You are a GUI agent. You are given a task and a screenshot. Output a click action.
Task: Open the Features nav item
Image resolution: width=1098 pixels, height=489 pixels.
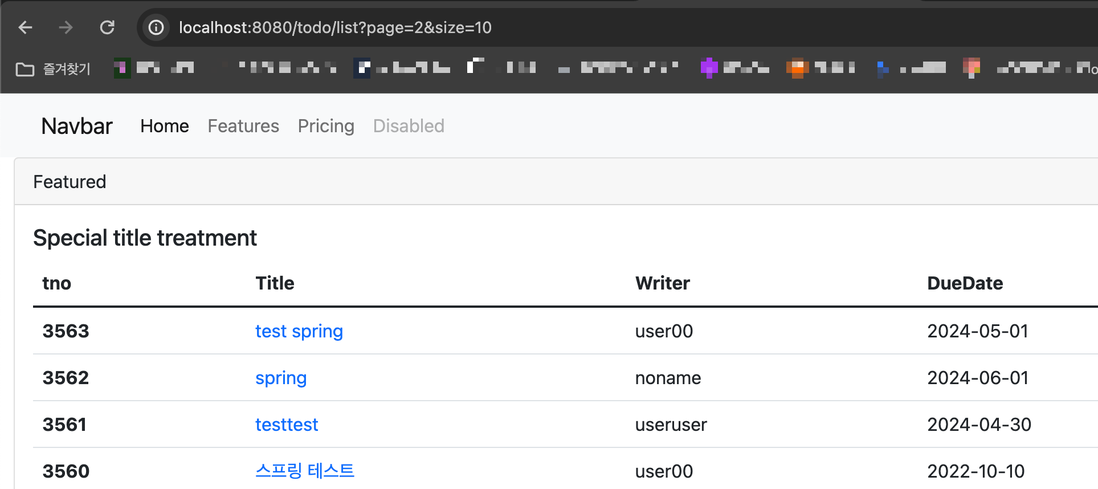tap(243, 126)
